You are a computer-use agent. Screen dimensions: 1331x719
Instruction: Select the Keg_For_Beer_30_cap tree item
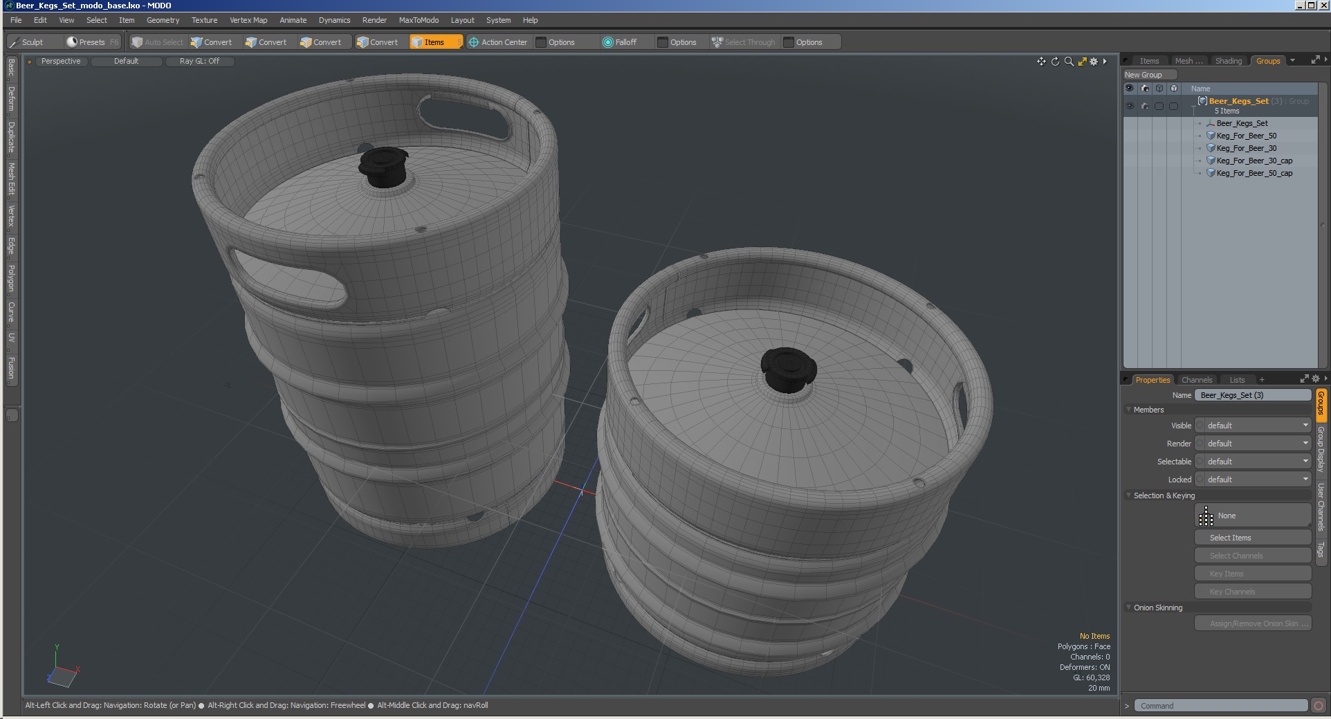[x=1254, y=161]
